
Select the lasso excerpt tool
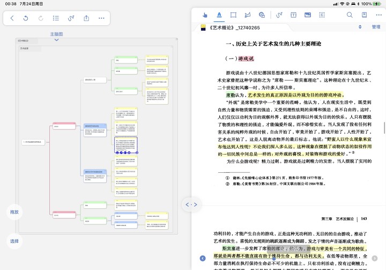[247, 15]
